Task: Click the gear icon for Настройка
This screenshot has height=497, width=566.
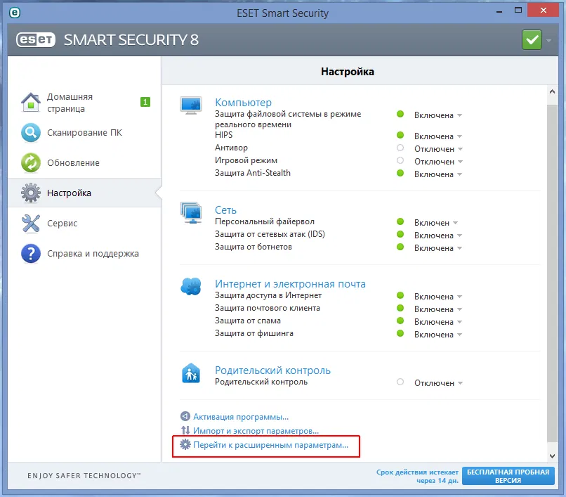Action: coord(31,193)
